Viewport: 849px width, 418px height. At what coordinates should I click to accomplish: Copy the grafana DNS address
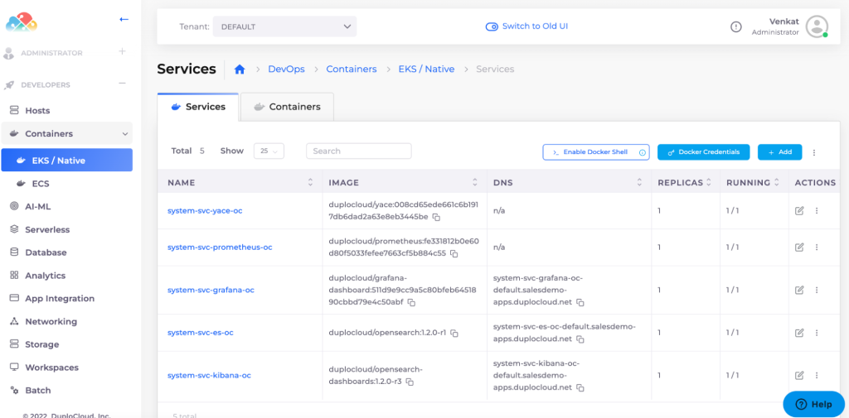580,302
